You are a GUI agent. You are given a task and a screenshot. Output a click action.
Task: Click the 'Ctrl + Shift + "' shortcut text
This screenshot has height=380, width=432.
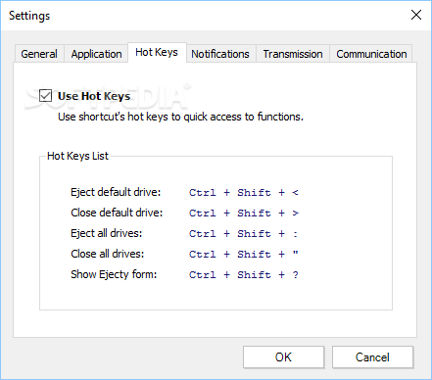pyautogui.click(x=244, y=255)
